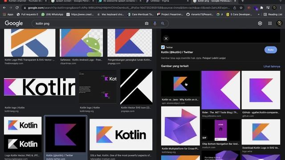Open a new tab with the plus icon
The height and width of the screenshot is (160, 285).
(242, 1)
